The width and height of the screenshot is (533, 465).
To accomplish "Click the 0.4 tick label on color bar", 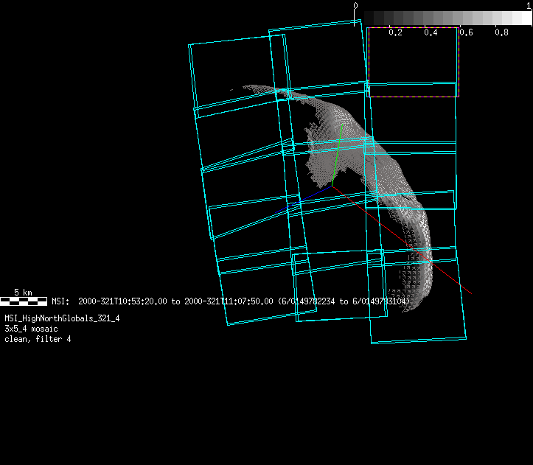I will (431, 32).
